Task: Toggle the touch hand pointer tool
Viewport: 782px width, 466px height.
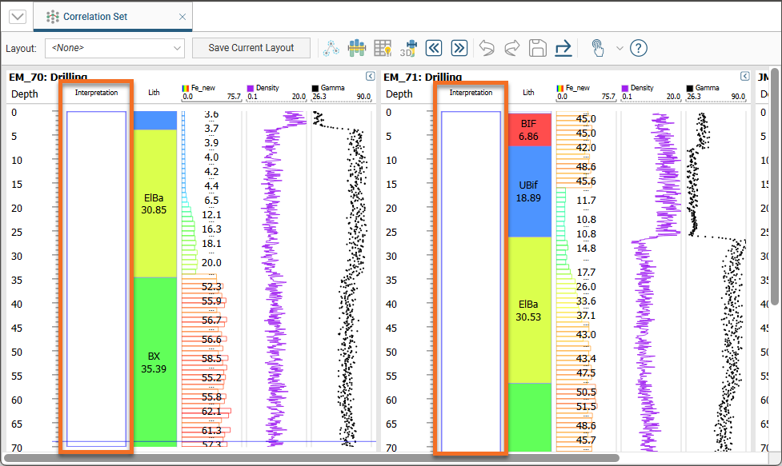Action: coord(597,48)
